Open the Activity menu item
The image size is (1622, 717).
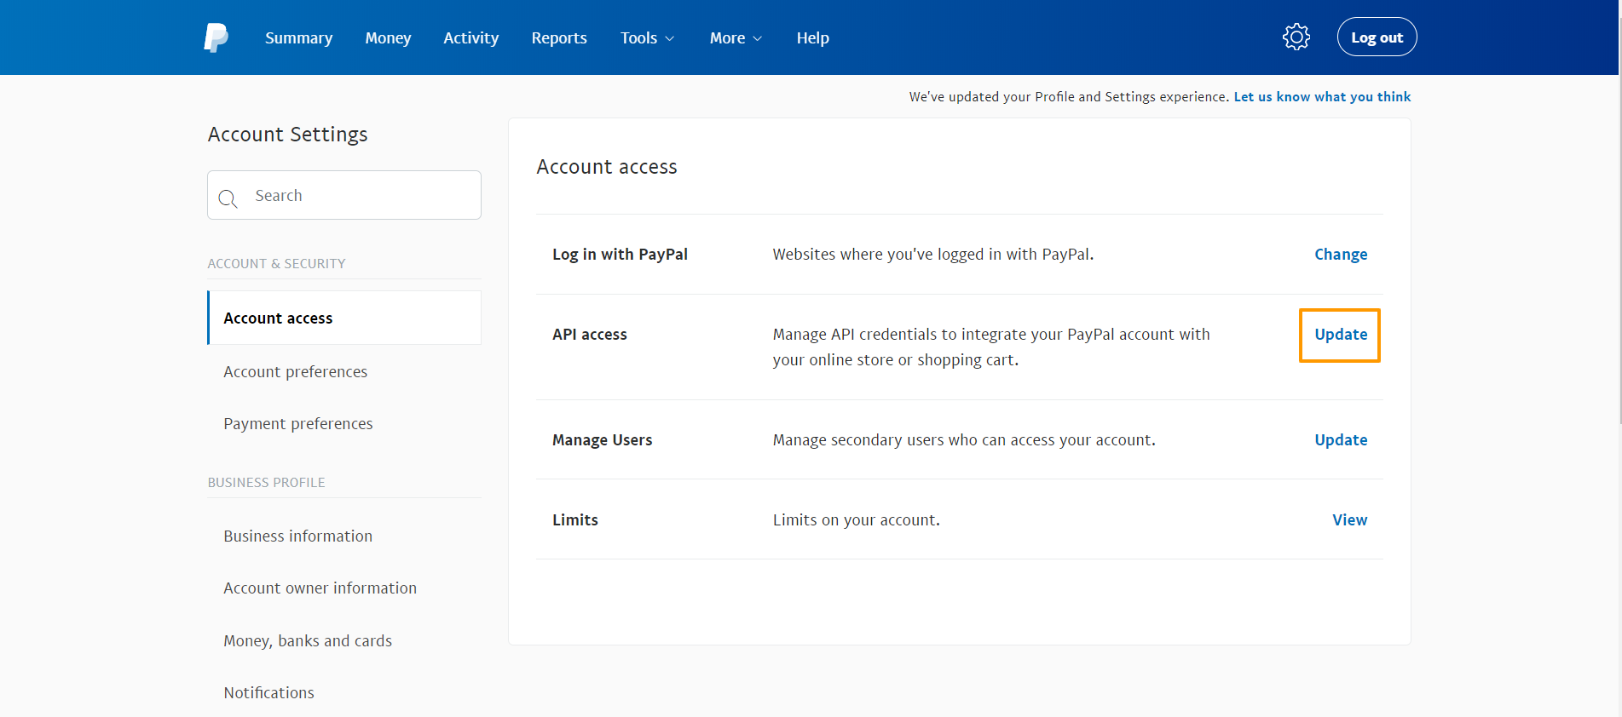click(x=470, y=38)
